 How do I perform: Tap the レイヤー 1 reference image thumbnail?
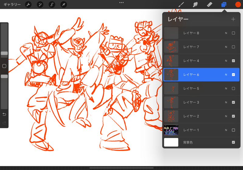click(x=171, y=130)
